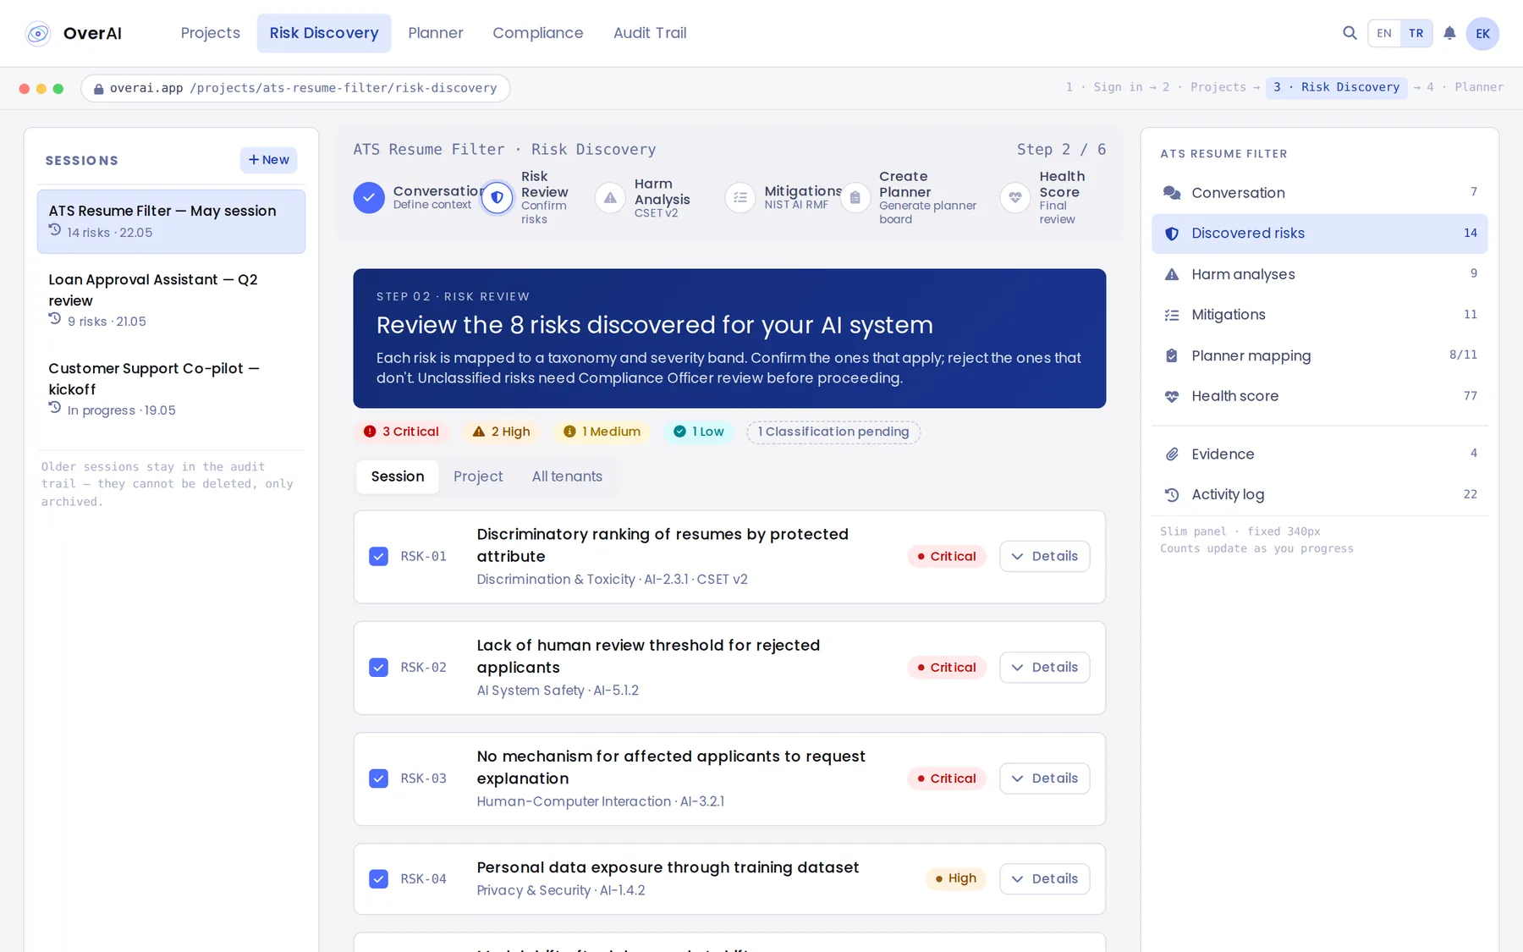Open the search magnifier icon
This screenshot has width=1523, height=952.
[1350, 33]
